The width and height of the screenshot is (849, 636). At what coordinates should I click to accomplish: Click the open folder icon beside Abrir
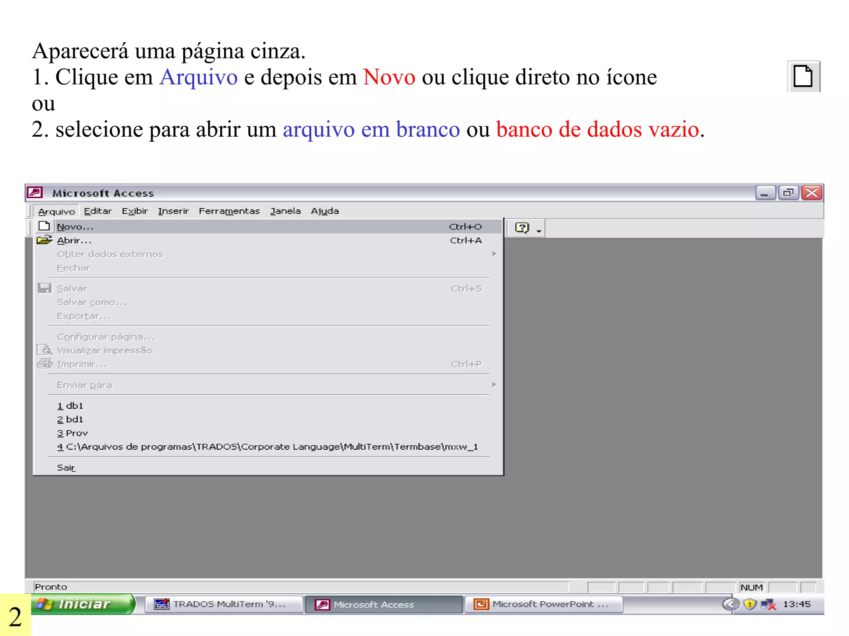44,240
